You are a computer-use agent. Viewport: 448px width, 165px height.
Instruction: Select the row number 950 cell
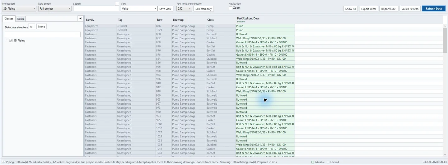[163, 95]
